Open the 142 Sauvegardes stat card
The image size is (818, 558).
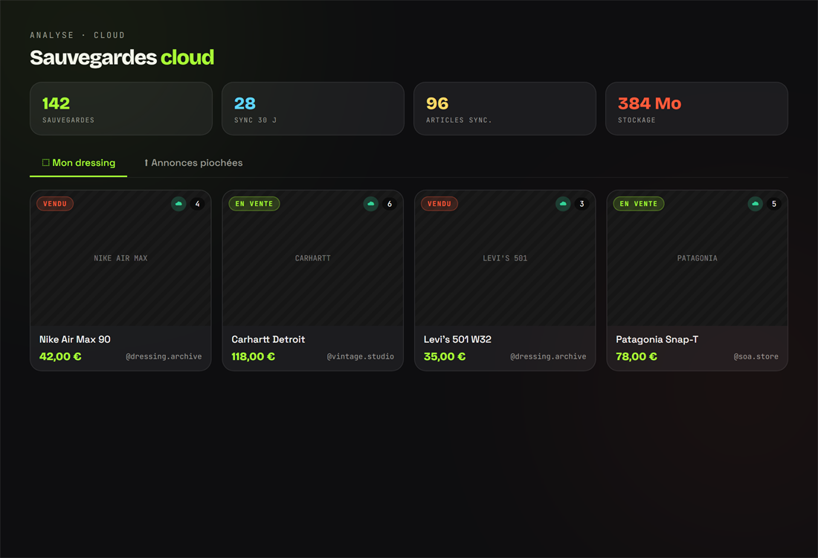pos(121,109)
